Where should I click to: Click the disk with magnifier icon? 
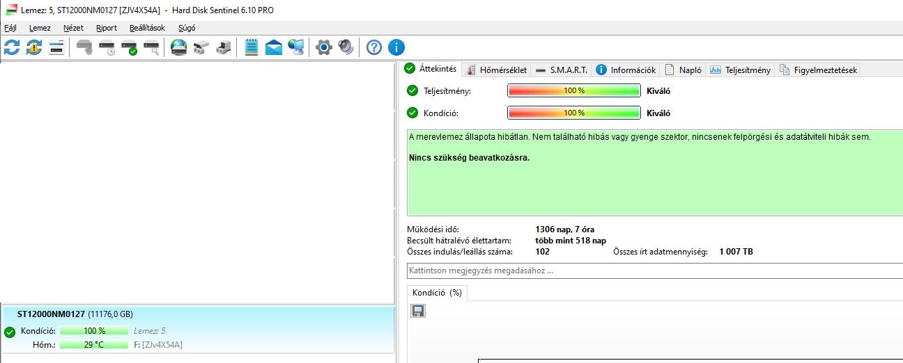coord(151,47)
